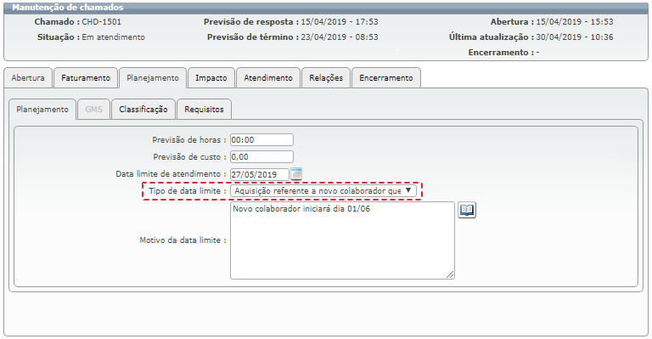This screenshot has width=652, height=339.
Task: Focus the Previsão de horas field
Action: (x=261, y=139)
